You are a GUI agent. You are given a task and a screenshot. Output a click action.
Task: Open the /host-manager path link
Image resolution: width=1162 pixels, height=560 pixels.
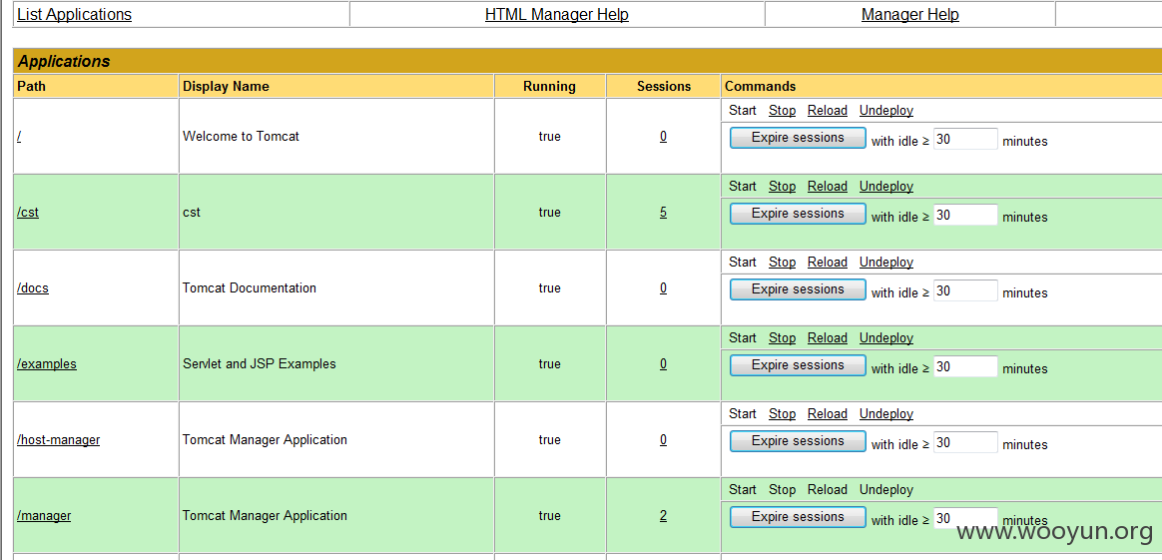click(x=58, y=440)
